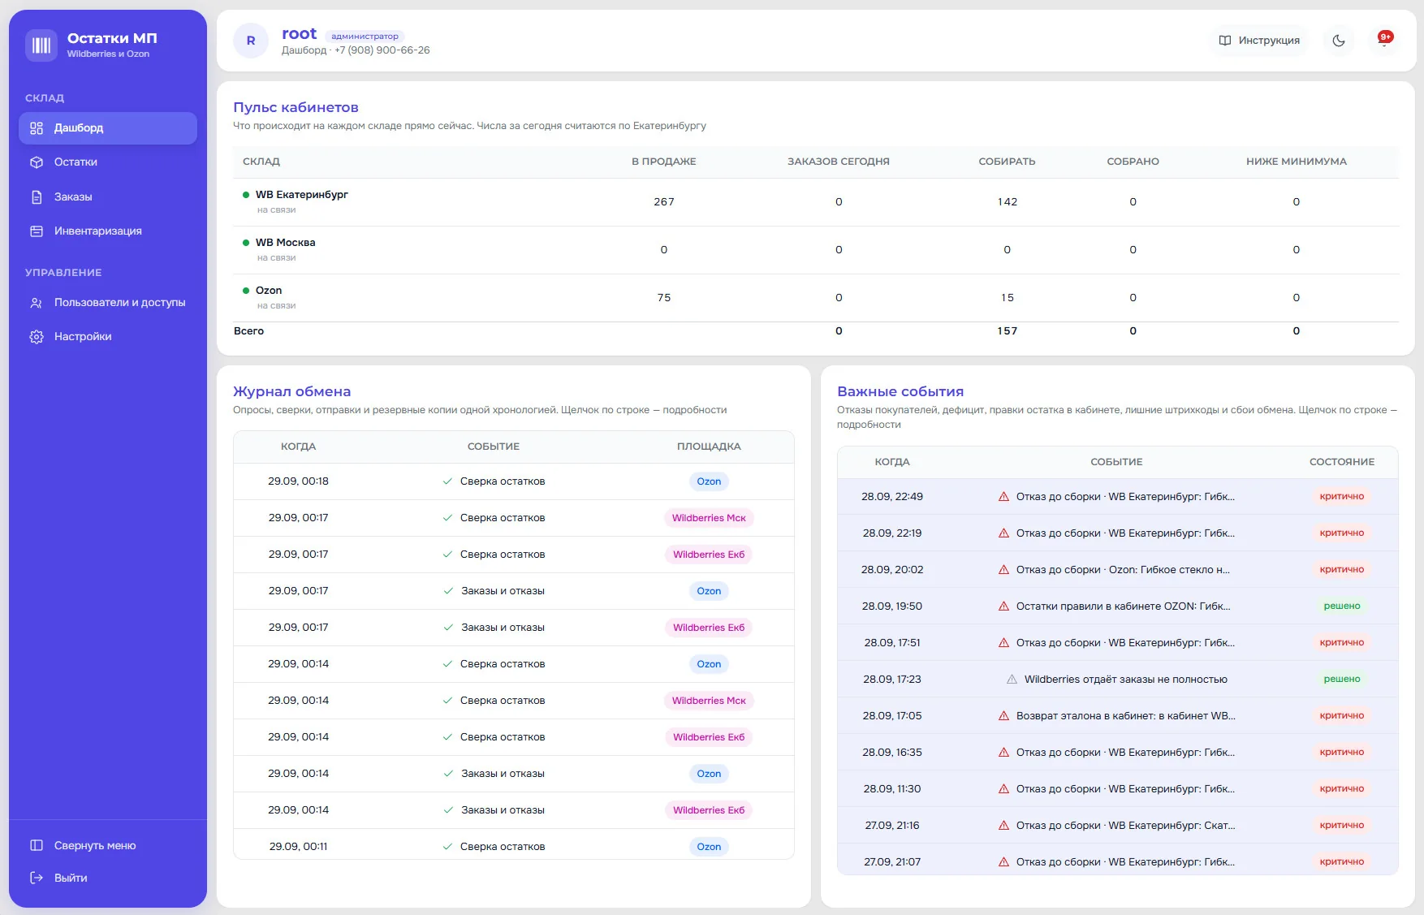1424x915 pixels.
Task: Click the 142 value in the Собирать column
Action: [x=1008, y=202]
